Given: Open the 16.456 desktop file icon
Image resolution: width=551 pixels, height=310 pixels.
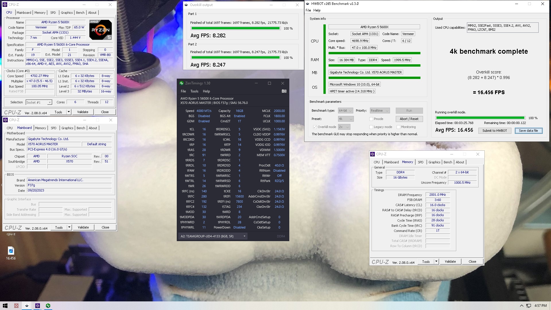Looking at the screenshot, I should 11,253.
